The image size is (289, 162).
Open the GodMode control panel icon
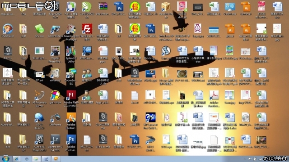[230, 8]
